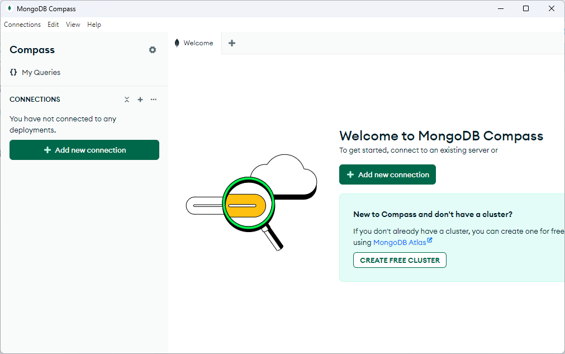Collapse all connections with the double-chevron icon
This screenshot has width=565, height=354.
pos(127,99)
